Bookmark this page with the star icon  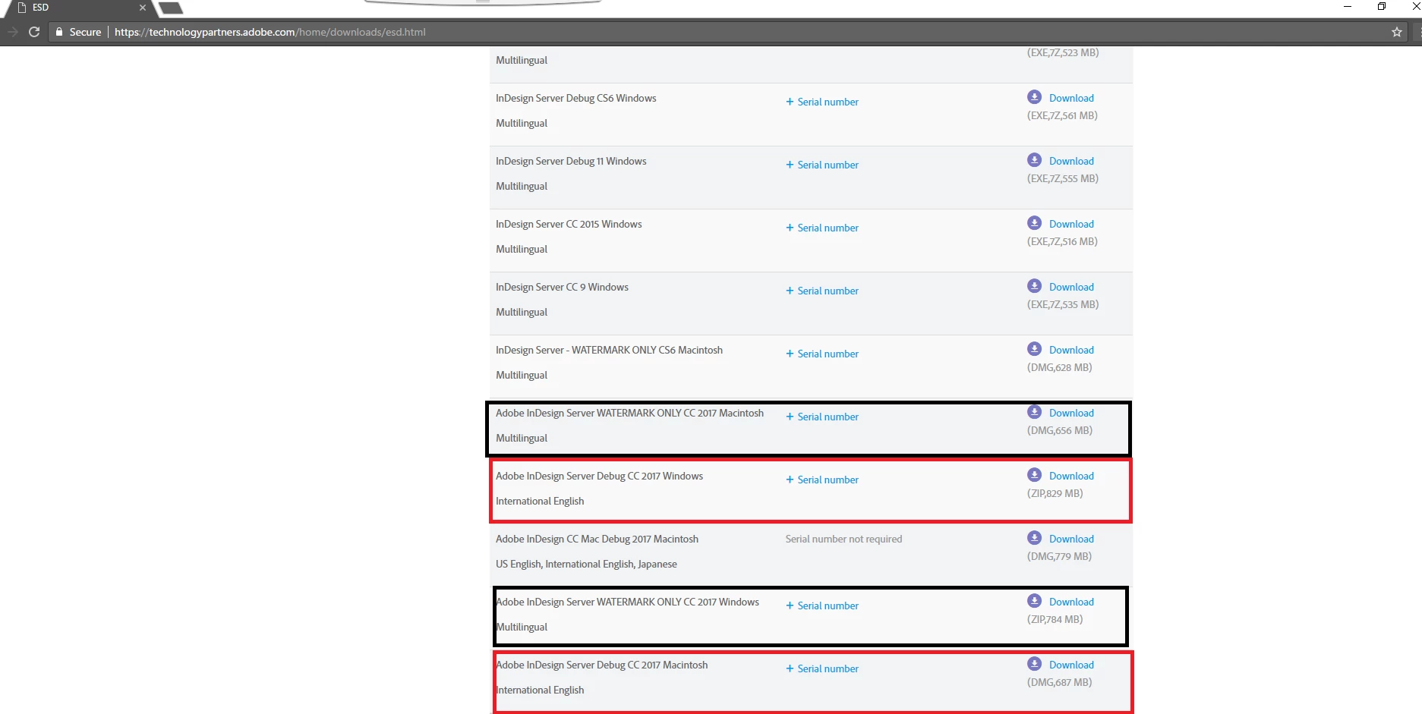click(1396, 32)
